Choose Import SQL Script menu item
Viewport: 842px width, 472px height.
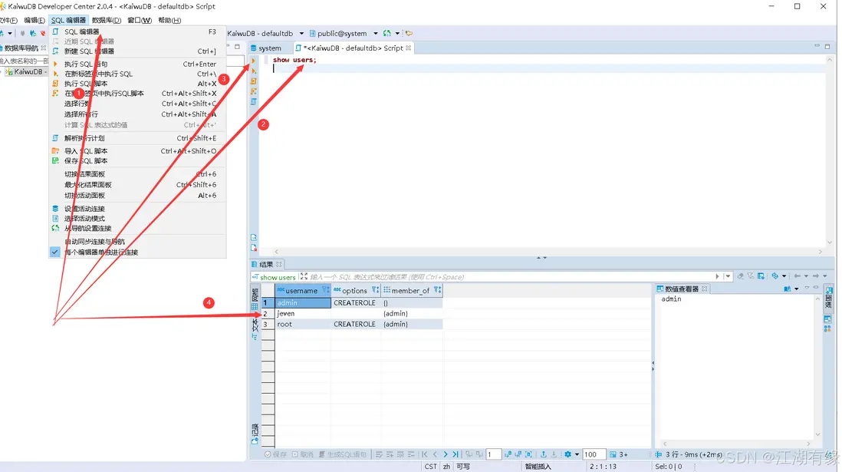pyautogui.click(x=137, y=151)
